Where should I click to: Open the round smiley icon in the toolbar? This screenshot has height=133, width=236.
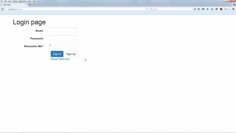tap(216, 9)
